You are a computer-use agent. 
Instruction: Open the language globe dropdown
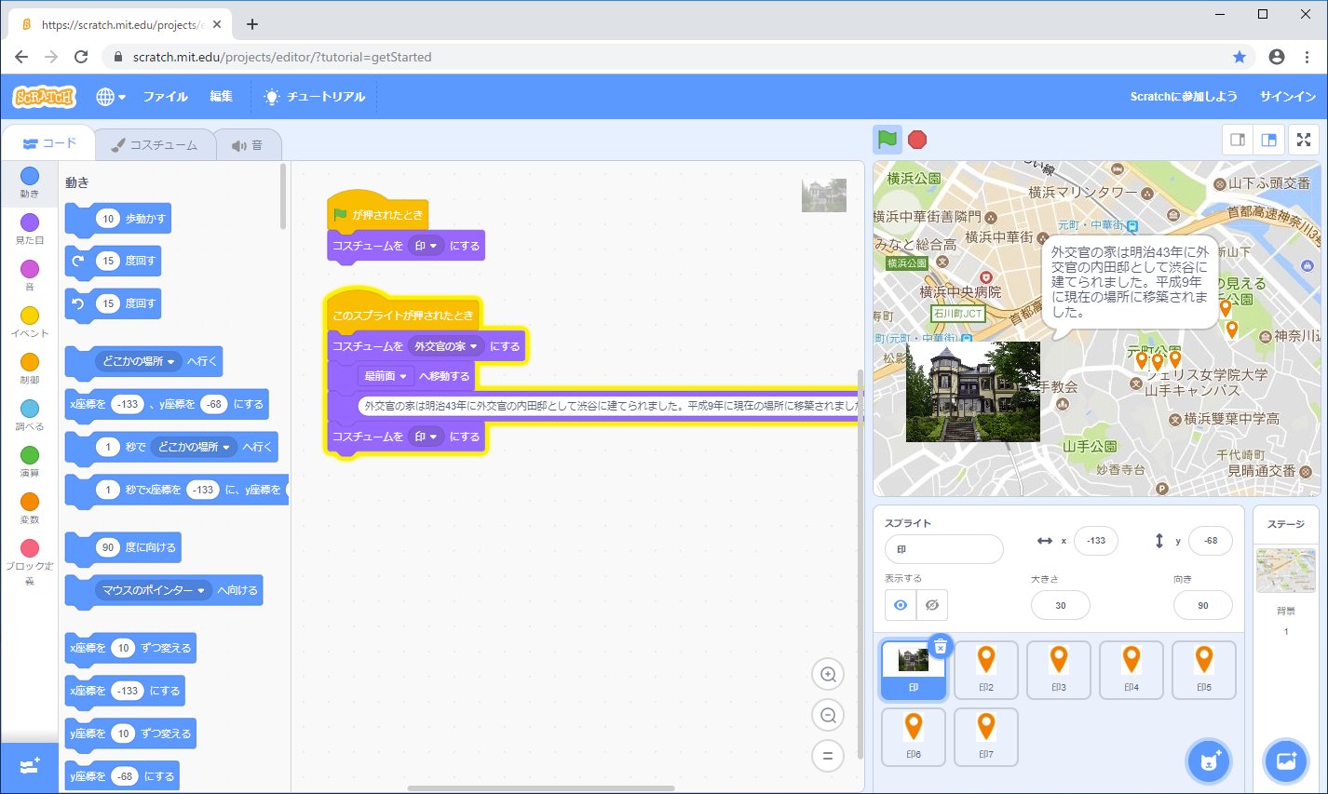coord(110,97)
